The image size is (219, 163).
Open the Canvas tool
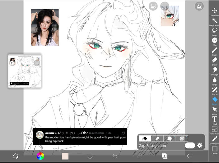coord(214,150)
